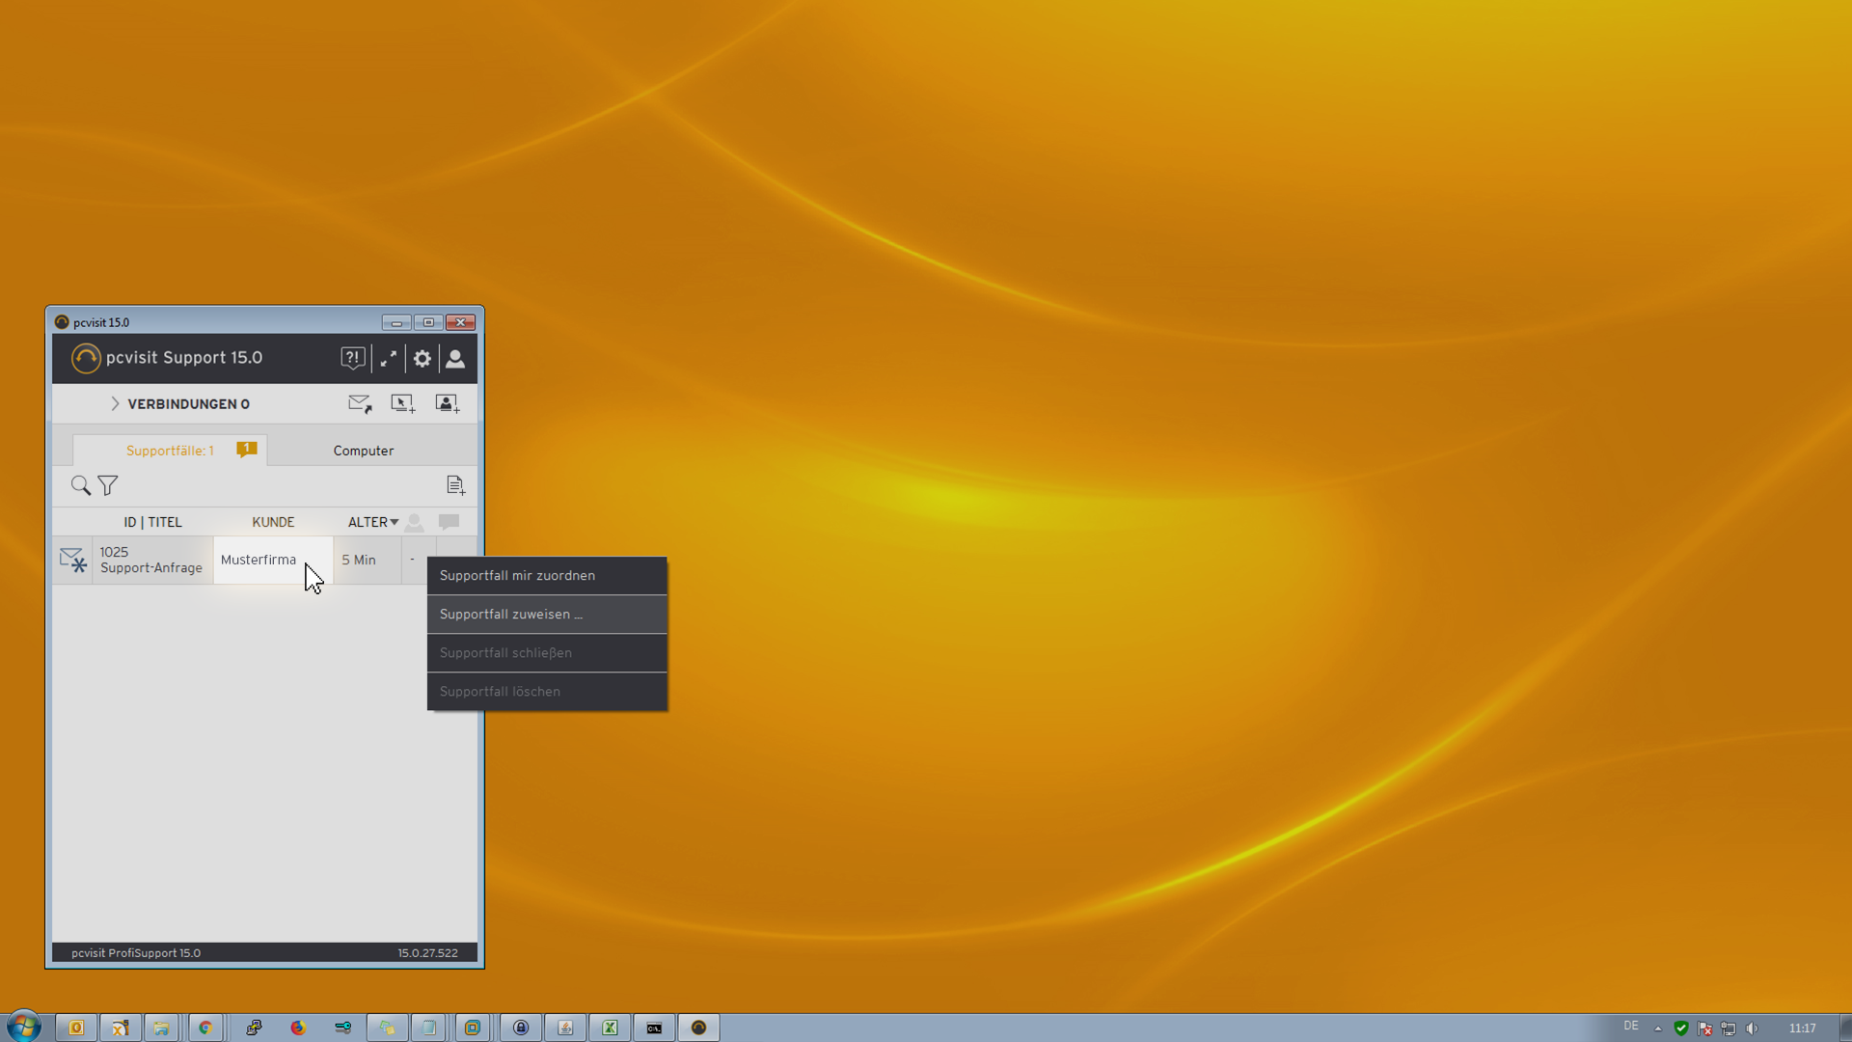
Task: Click the taskbar clock showing 11:17
Action: click(1803, 1028)
